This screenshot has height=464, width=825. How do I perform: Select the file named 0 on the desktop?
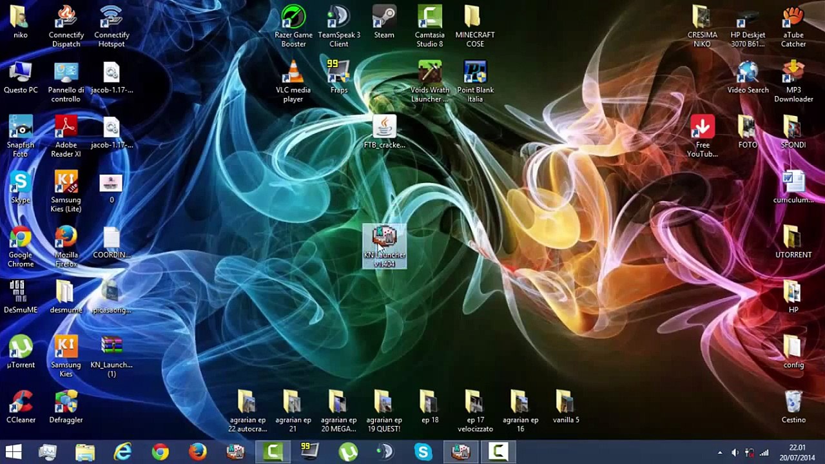pyautogui.click(x=112, y=188)
